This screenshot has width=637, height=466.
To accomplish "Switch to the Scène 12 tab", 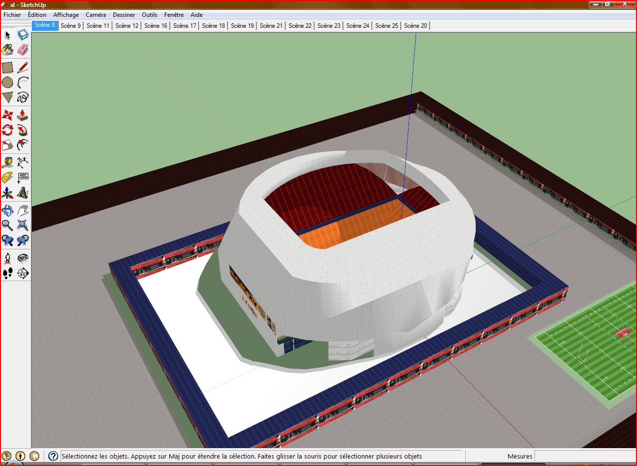I will pyautogui.click(x=127, y=26).
